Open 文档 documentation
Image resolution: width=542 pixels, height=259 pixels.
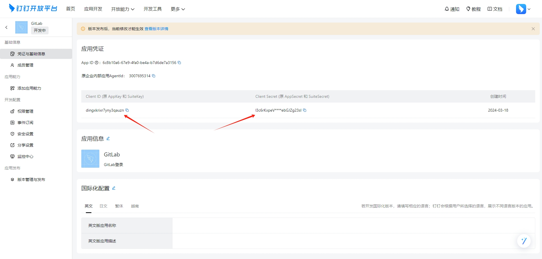(495, 9)
